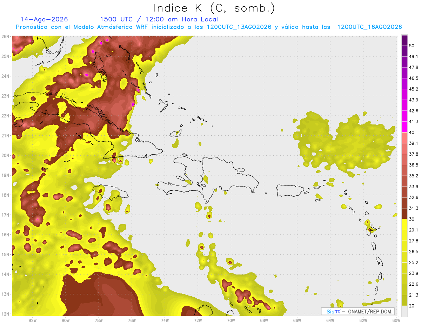Click the 19N latitude label
Viewport: 421px width, 325px height.
pos(5,175)
